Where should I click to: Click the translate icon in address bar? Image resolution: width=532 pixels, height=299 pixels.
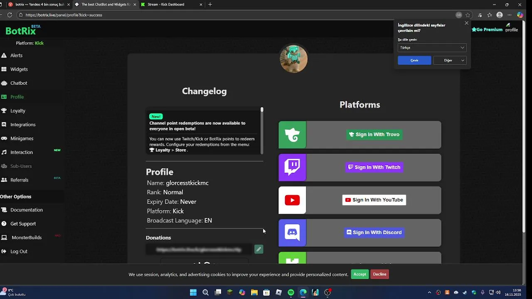pyautogui.click(x=458, y=15)
